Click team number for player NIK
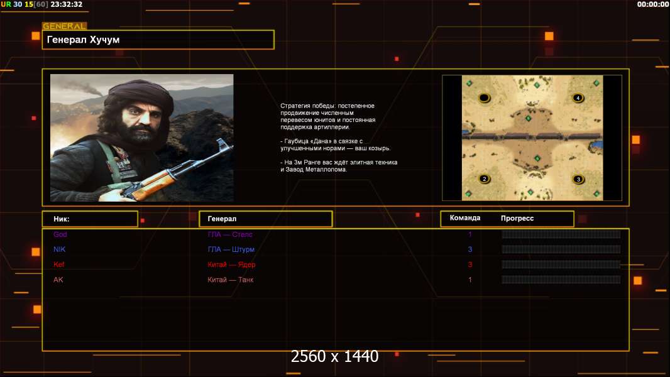The height and width of the screenshot is (377, 670). [x=470, y=249]
